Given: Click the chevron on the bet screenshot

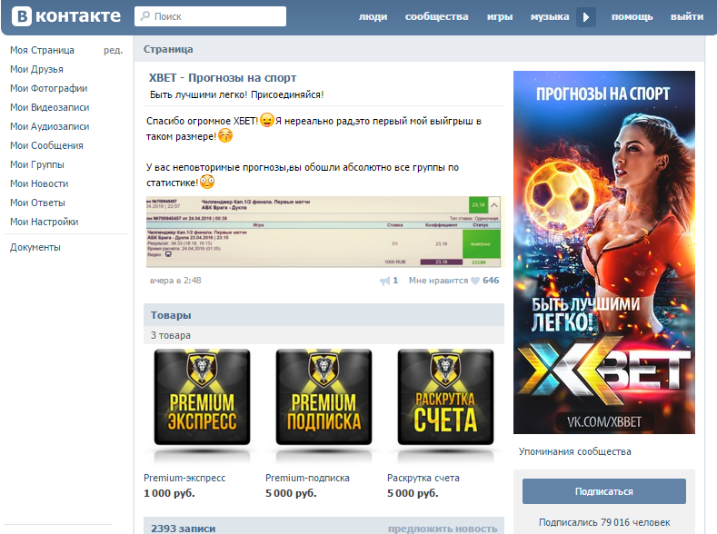Looking at the screenshot, I should (x=494, y=205).
